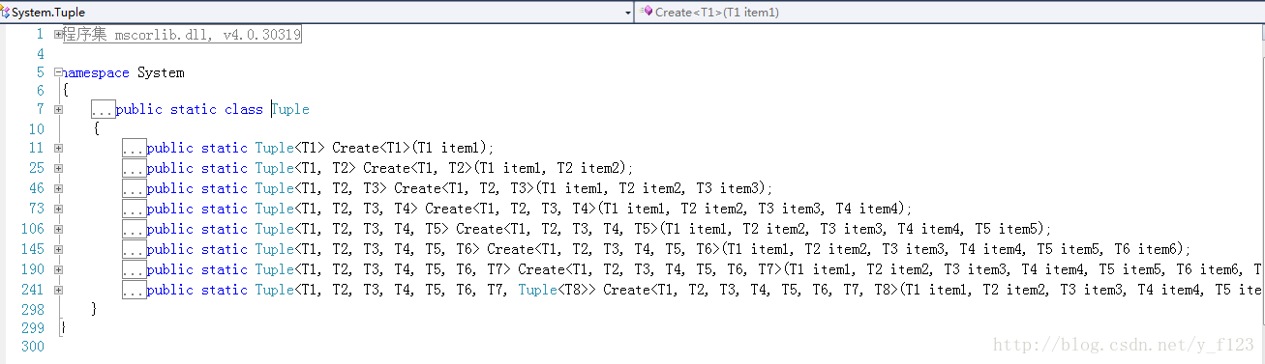
Task: Click method name 'Create<T1>' on line 11
Action: pos(371,148)
